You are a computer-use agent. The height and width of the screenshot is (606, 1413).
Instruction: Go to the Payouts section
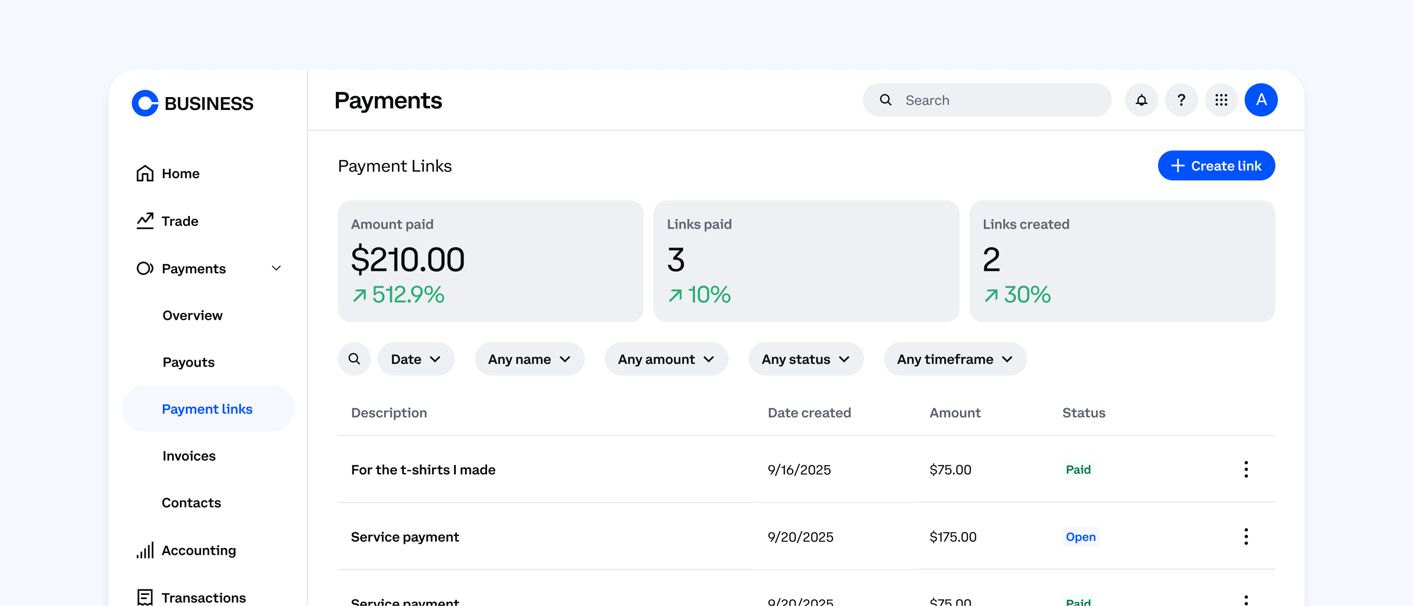pyautogui.click(x=188, y=362)
